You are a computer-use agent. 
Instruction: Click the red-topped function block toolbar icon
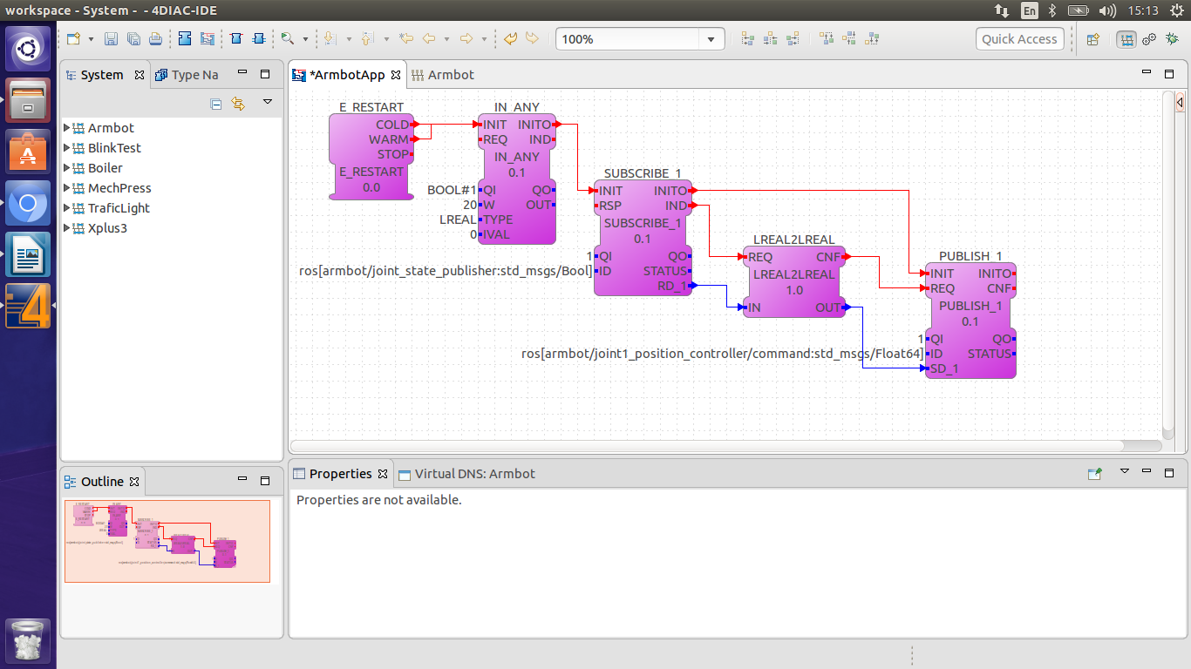[x=236, y=39]
